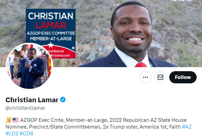Open the #CD8 hashtag link
This screenshot has width=202, height=139.
26,134
